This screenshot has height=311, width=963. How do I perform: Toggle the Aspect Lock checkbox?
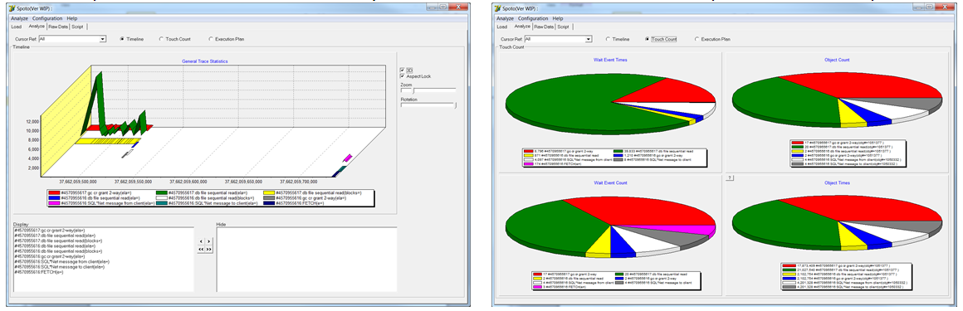[x=403, y=76]
